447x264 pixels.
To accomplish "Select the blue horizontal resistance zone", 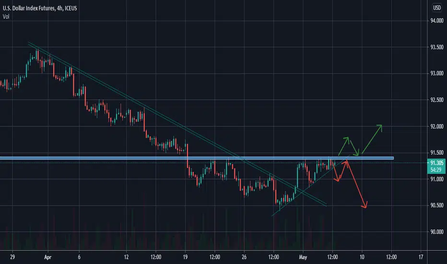I will point(197,158).
